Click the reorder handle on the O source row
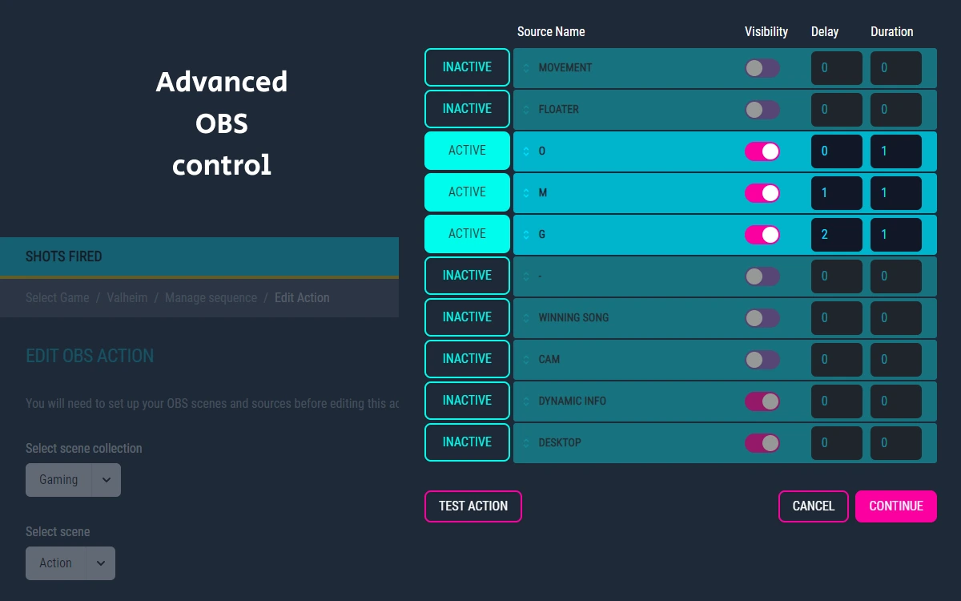Viewport: 961px width, 601px height. pyautogui.click(x=526, y=151)
